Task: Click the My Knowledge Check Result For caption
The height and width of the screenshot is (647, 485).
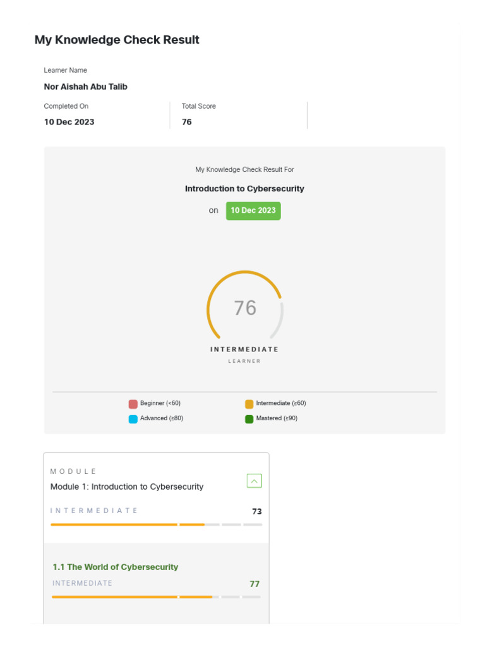Action: point(244,169)
